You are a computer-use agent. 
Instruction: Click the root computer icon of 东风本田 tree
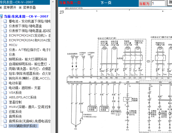click(x=1, y=16)
